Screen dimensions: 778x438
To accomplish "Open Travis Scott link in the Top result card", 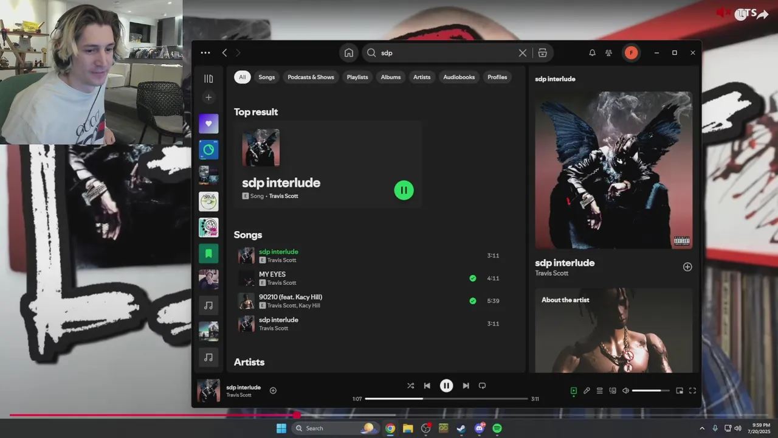I will (283, 196).
